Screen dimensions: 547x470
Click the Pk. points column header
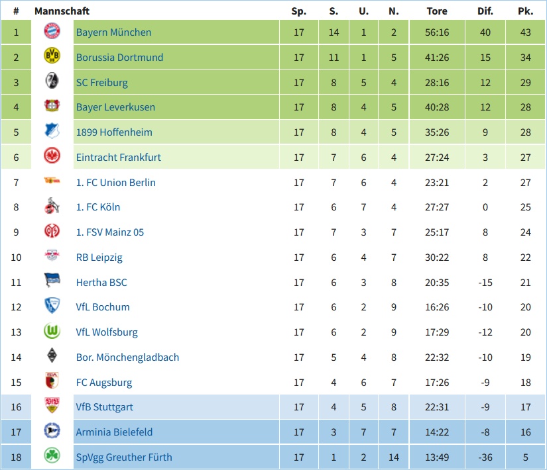pyautogui.click(x=525, y=11)
